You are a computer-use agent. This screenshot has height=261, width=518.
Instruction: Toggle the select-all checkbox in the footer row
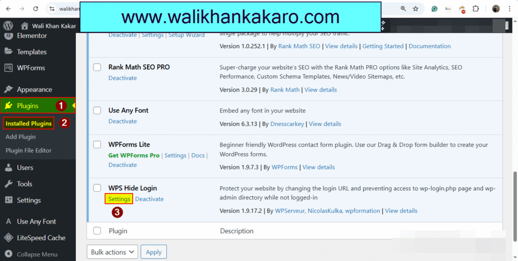(97, 231)
